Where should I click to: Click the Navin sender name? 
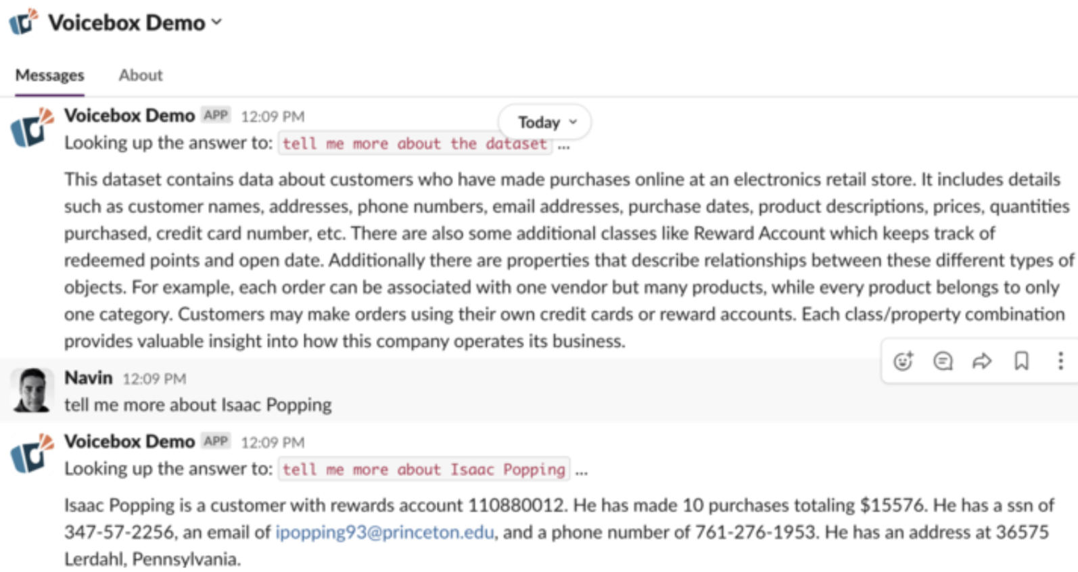(x=88, y=377)
